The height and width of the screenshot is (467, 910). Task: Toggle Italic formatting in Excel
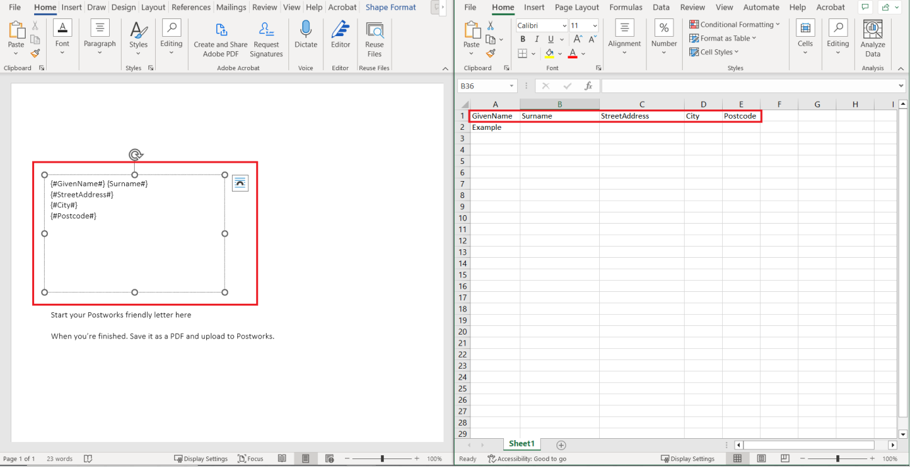[x=537, y=39]
